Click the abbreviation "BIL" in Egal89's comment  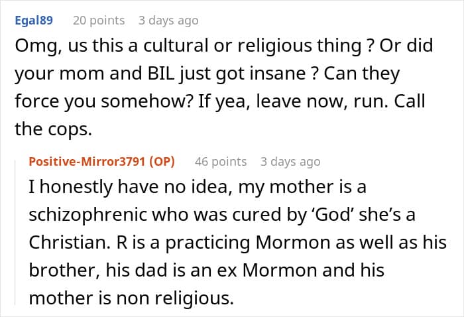(x=161, y=74)
